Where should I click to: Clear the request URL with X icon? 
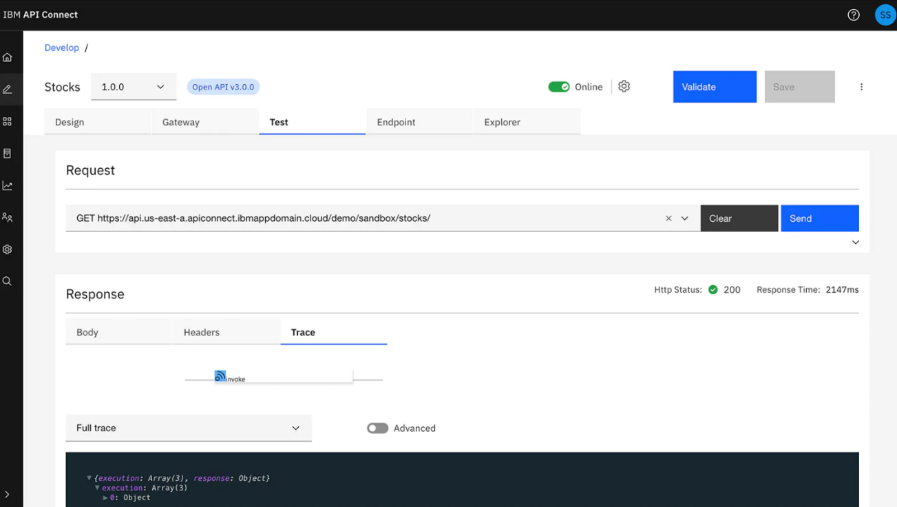(x=668, y=218)
